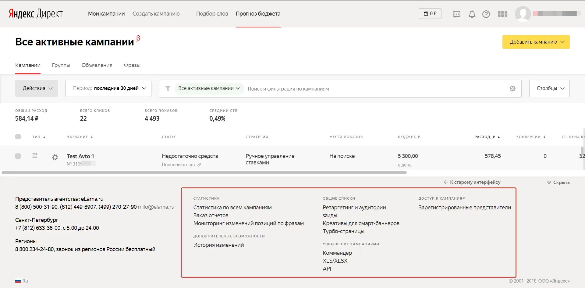The image size is (585, 288).
Task: Open the Период последние 30 дней dropdown
Action: pos(108,88)
